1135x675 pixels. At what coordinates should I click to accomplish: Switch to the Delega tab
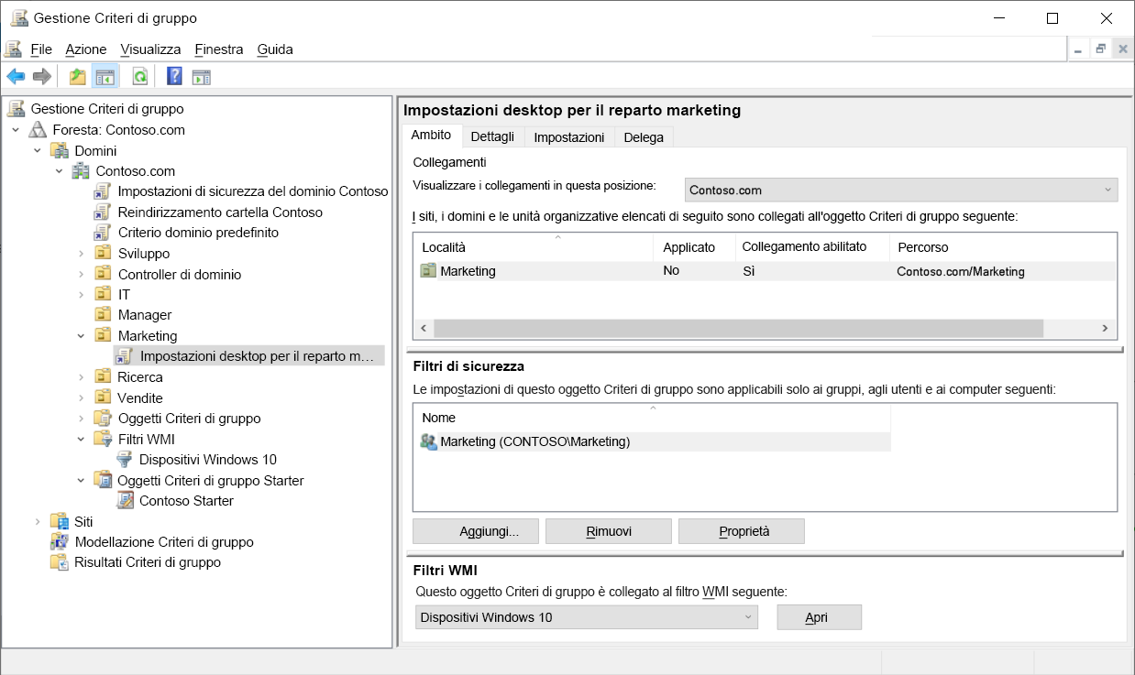click(x=644, y=136)
